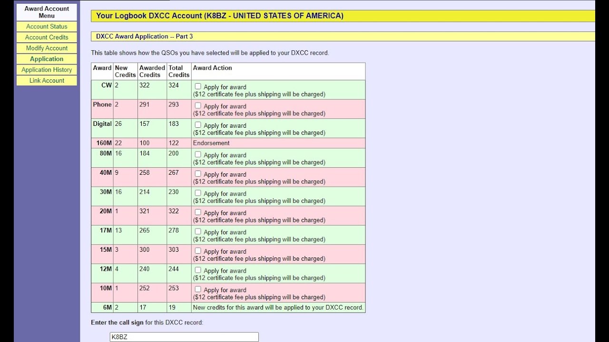The image size is (609, 342).
Task: Tick Apply for award for 80M
Action: pos(198,154)
